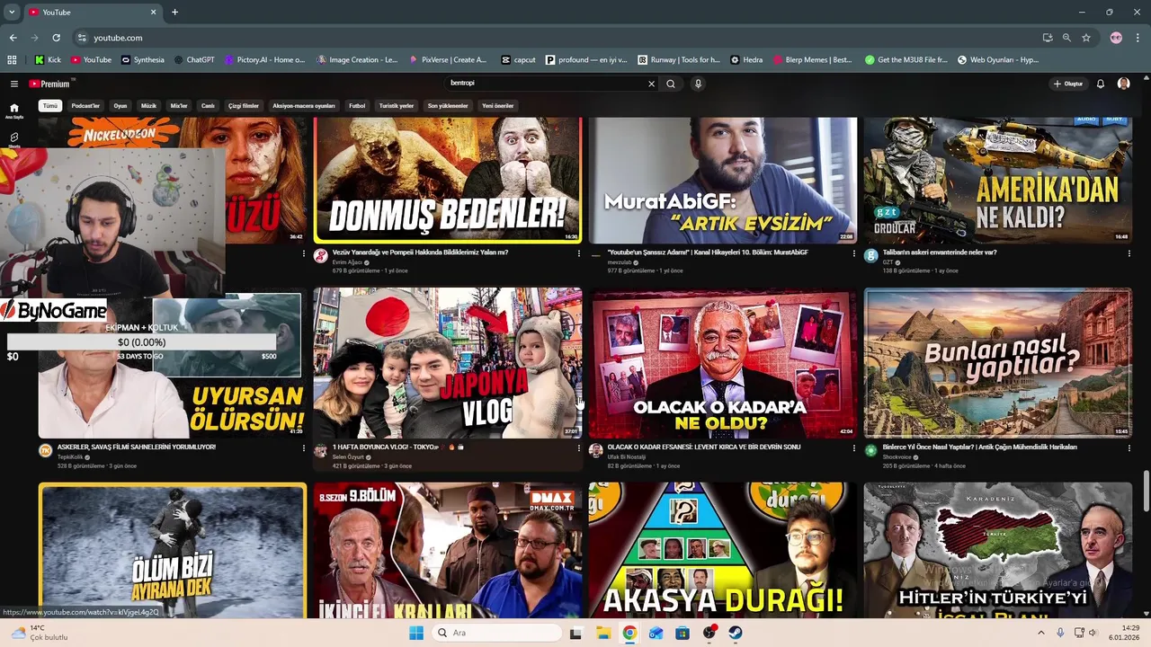The height and width of the screenshot is (647, 1151).
Task: Open the YouTube account avatar menu
Action: (x=1123, y=84)
